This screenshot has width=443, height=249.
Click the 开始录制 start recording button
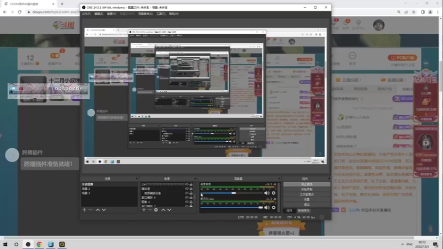(307, 189)
